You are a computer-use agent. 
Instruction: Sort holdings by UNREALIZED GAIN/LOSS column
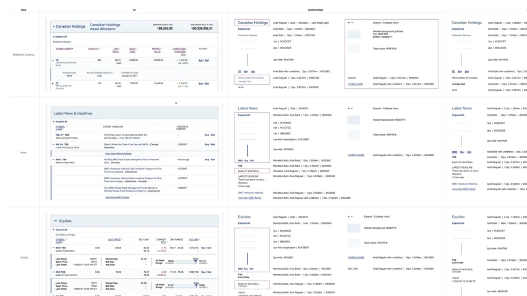coord(180,51)
